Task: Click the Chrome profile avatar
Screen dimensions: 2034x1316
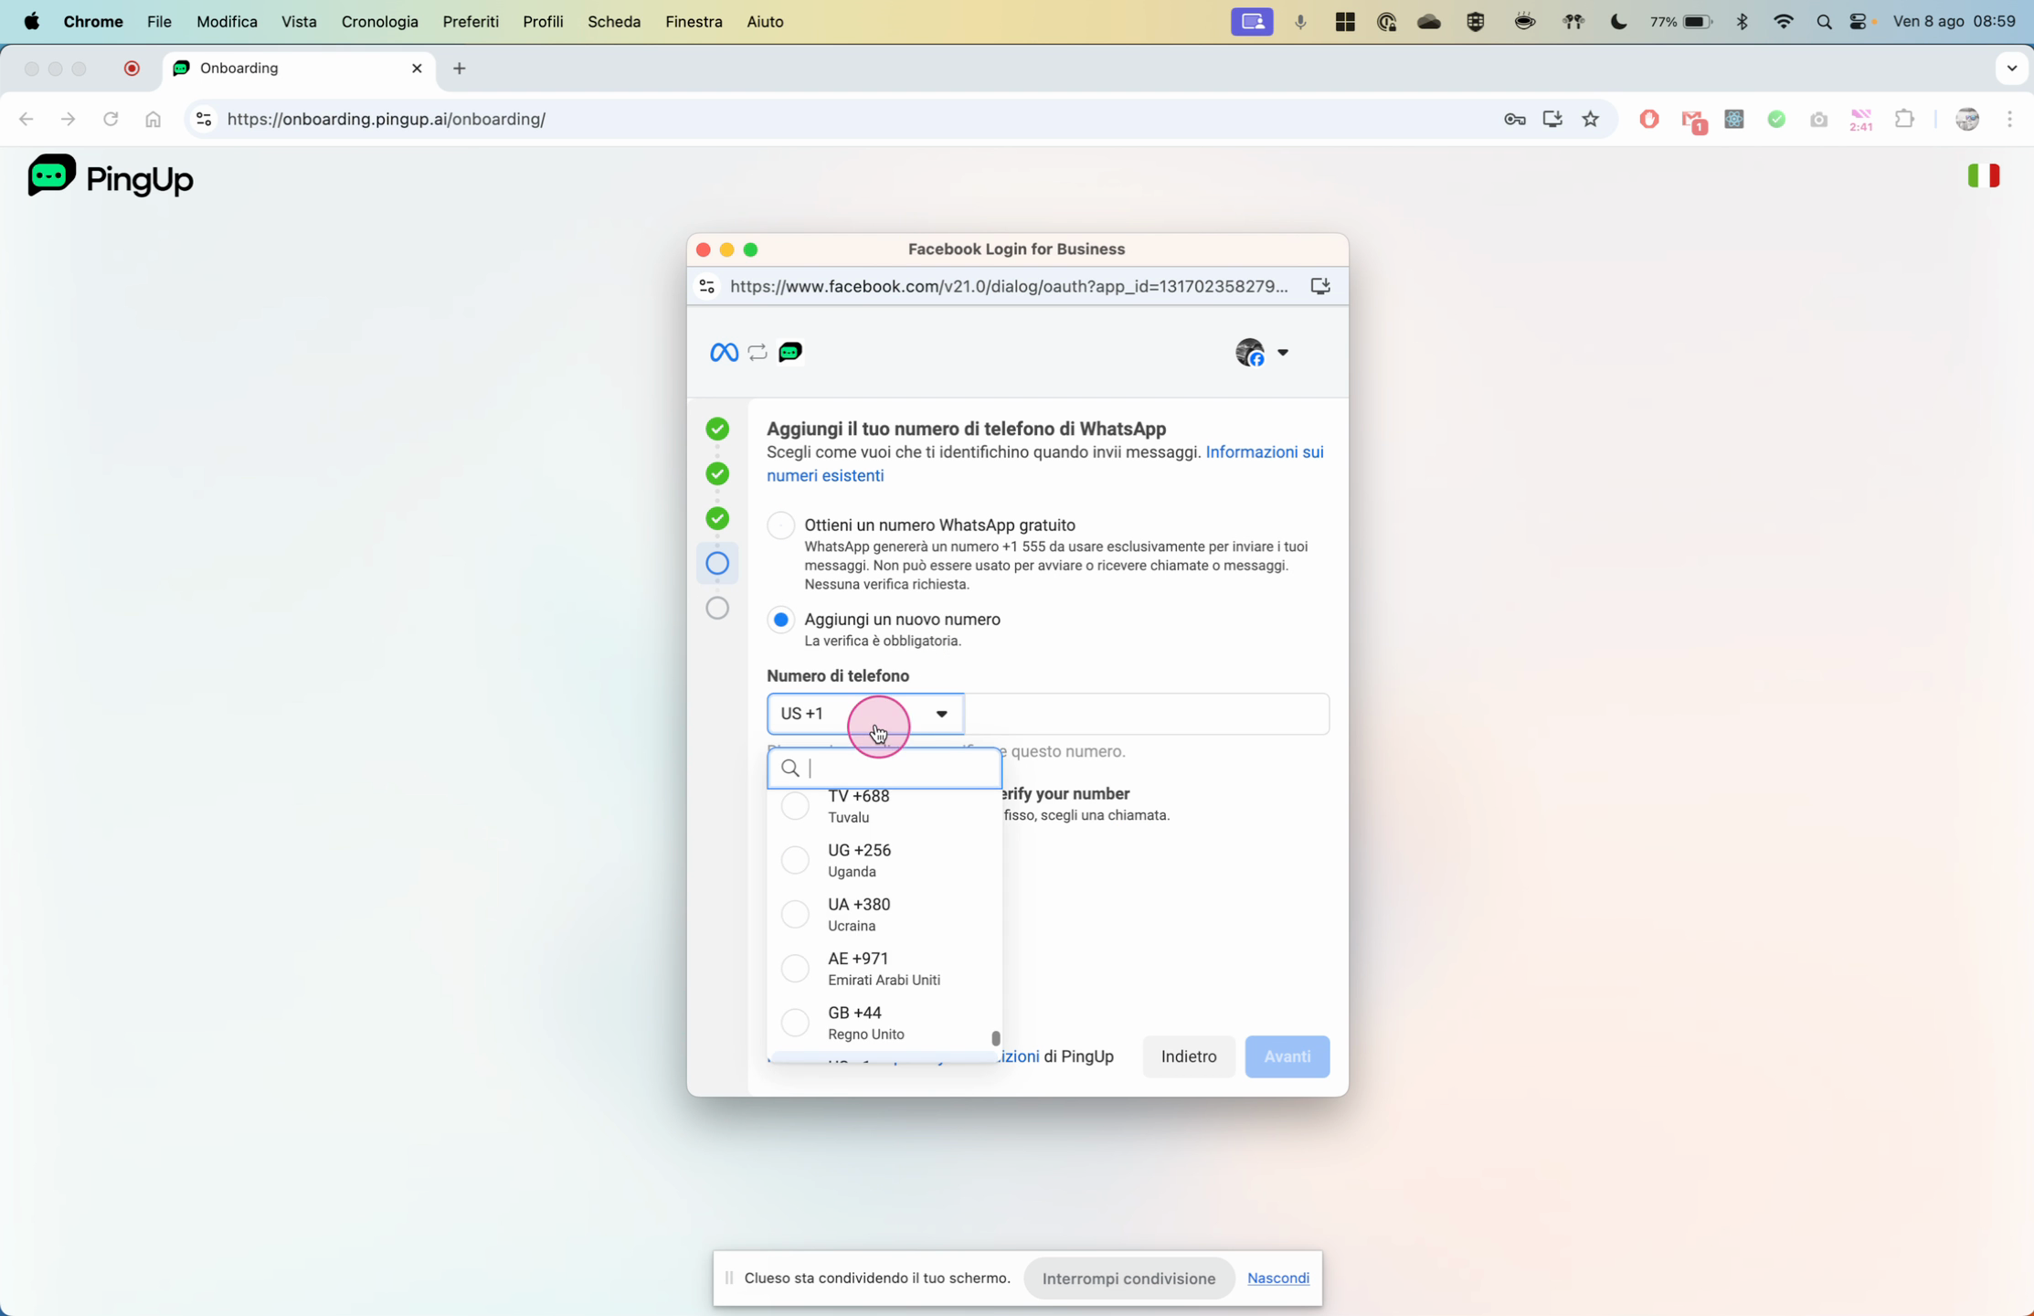Action: pos(1967,119)
